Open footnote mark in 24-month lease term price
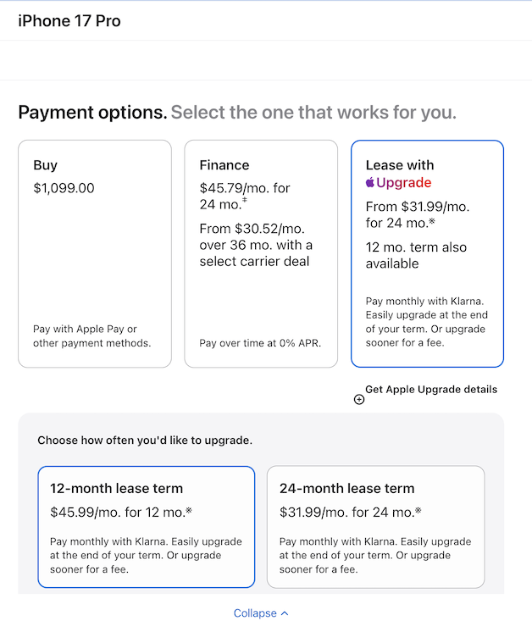 tap(418, 511)
